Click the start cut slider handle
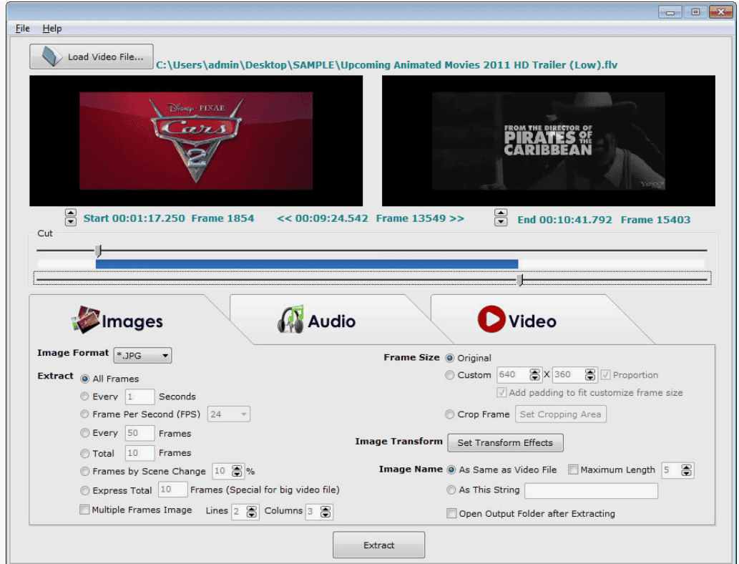 tap(98, 251)
